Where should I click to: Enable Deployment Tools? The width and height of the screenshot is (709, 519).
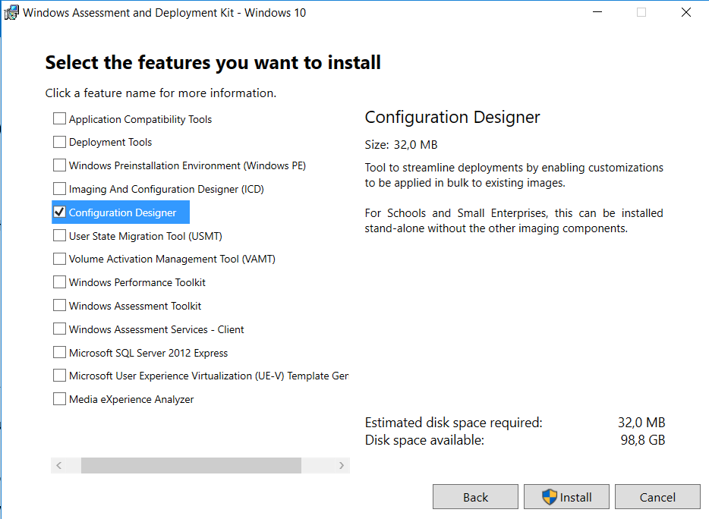click(x=59, y=142)
